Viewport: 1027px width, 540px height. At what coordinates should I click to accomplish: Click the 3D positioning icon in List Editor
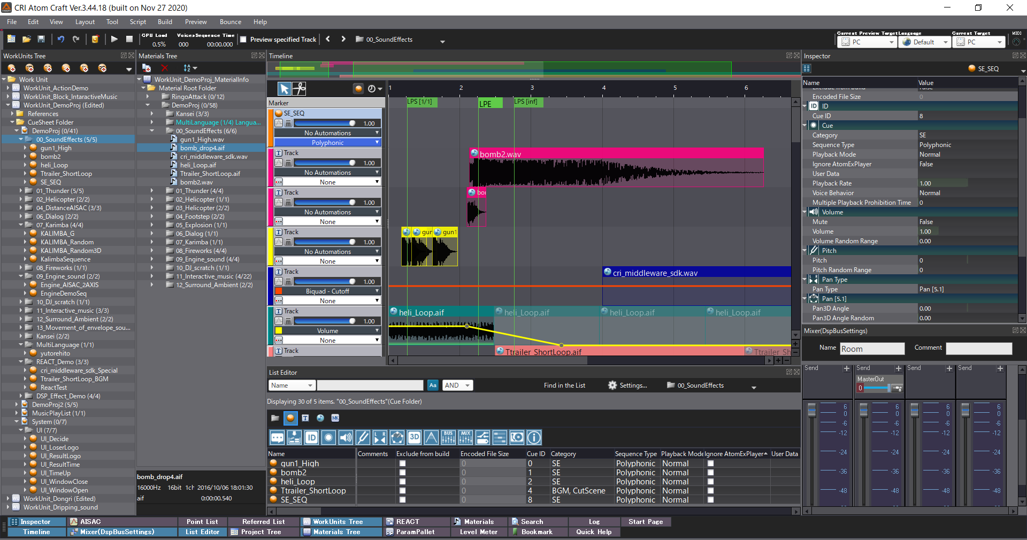point(414,438)
